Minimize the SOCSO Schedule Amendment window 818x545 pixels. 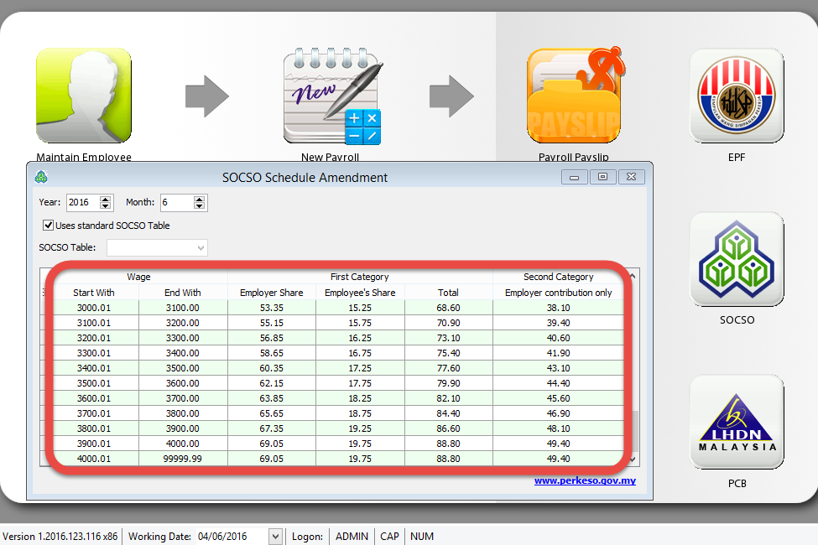click(575, 177)
